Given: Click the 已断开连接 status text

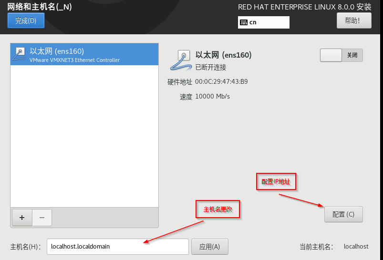Looking at the screenshot, I should pos(211,67).
